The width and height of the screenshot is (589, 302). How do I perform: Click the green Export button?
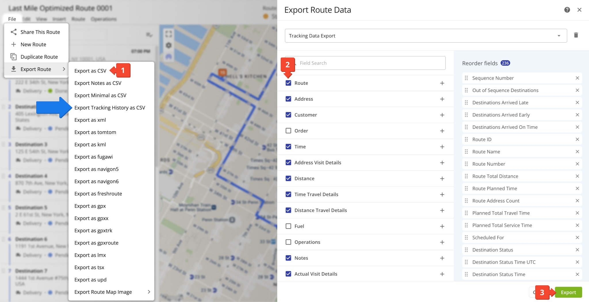pos(568,292)
